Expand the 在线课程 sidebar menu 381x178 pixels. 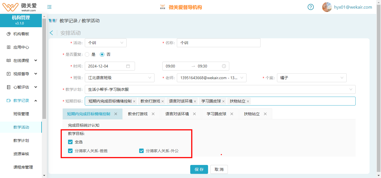pyautogui.click(x=21, y=61)
